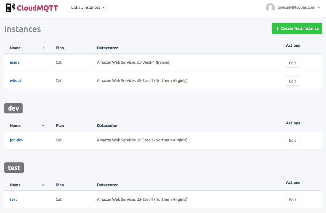Click Create New Instance button
326x213 pixels.
click(297, 29)
